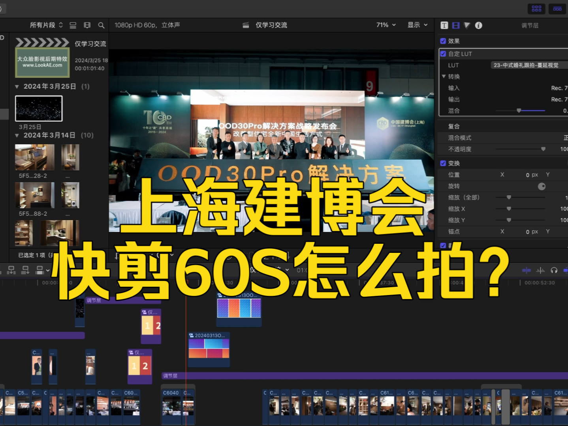Click the insert clip edit icon
This screenshot has width=568, height=426.
click(x=26, y=270)
